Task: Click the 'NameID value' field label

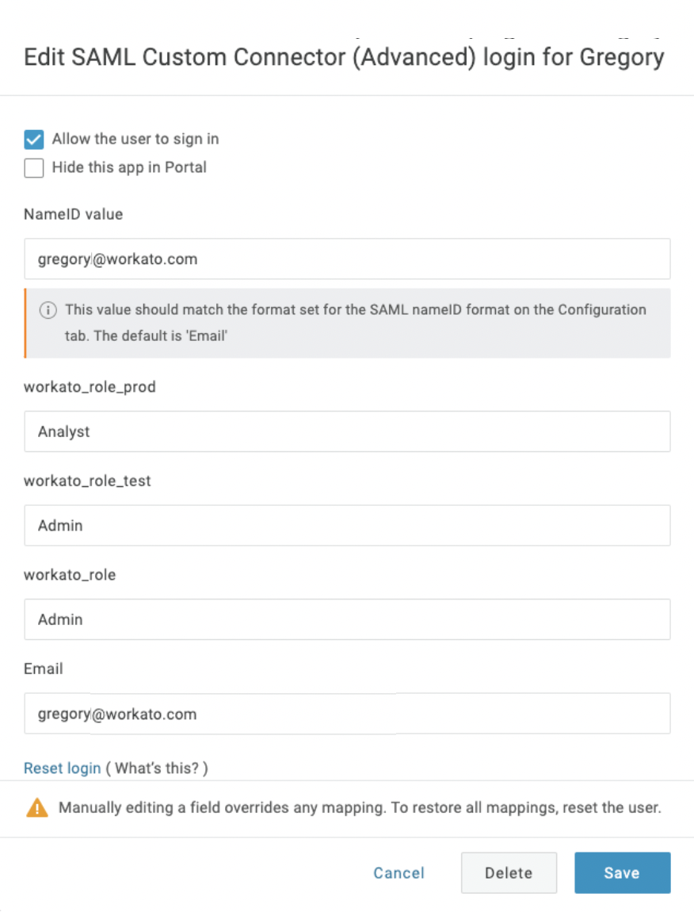Action: click(74, 214)
